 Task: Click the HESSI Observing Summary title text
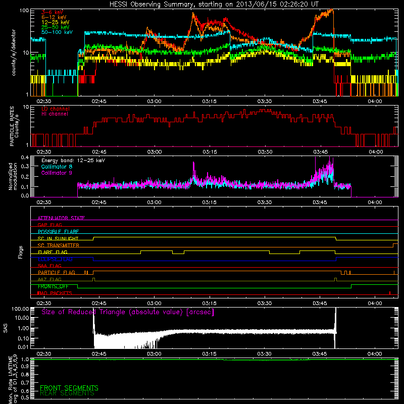tap(214, 4)
